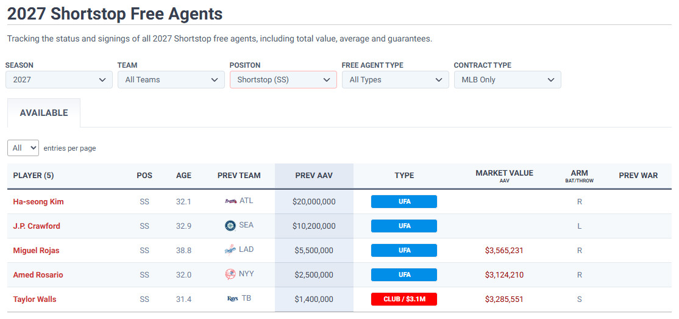Open the MLB Only contract type dropdown
Viewport: 679px width, 319px height.
[x=508, y=80]
